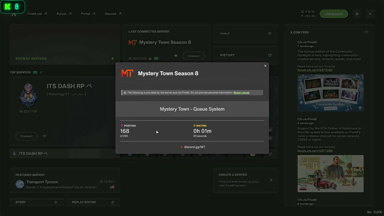
Task: Open forum.cfx.re/t/5371288 link
Action: pos(315,151)
